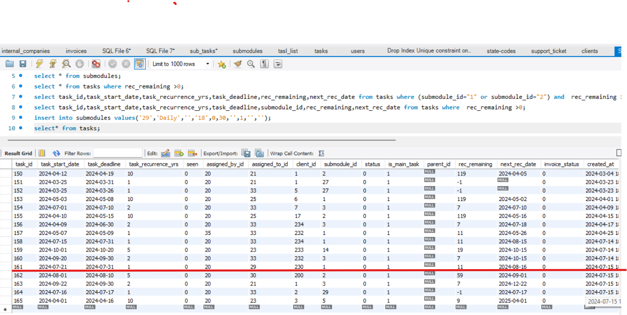Open the Drop Index Unique constraint tab
627x315 pixels.
[429, 51]
